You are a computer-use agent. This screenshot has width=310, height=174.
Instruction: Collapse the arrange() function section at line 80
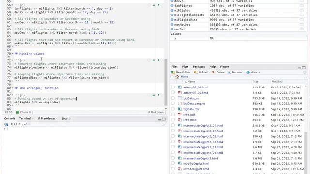pyautogui.click(x=12, y=88)
